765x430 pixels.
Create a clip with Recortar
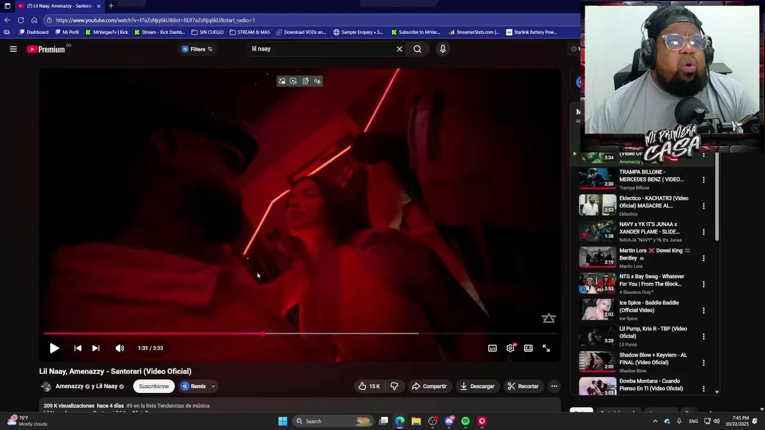coord(523,386)
